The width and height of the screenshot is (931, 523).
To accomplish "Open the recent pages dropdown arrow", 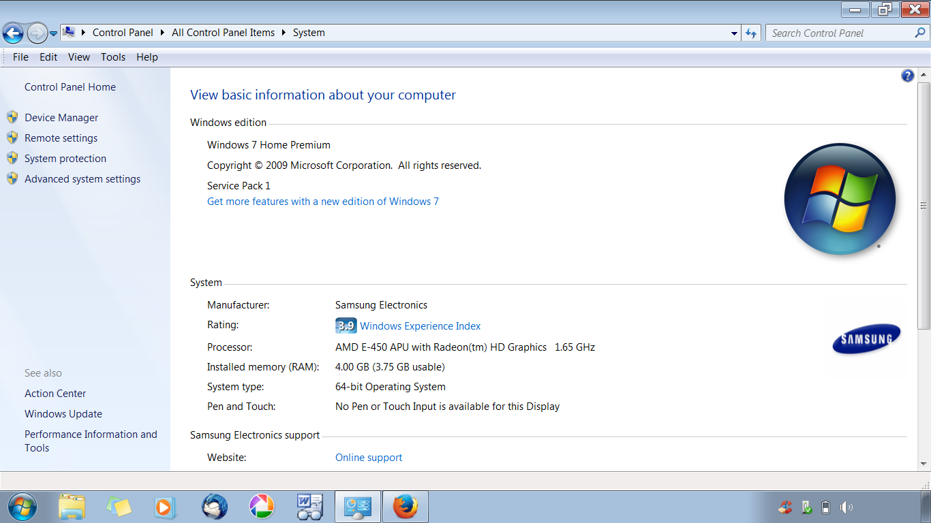I will tap(53, 33).
